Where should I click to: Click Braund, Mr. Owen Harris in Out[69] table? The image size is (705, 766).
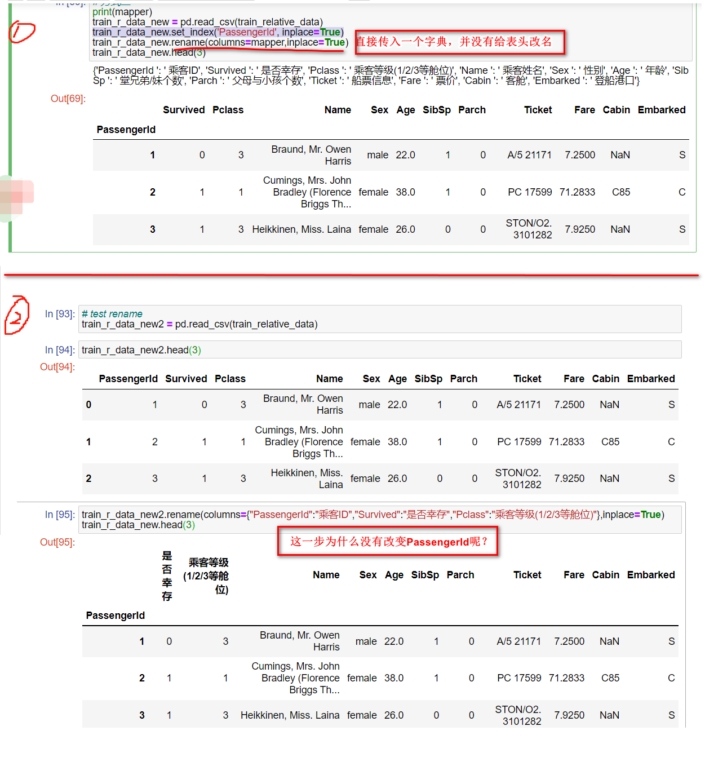[311, 155]
